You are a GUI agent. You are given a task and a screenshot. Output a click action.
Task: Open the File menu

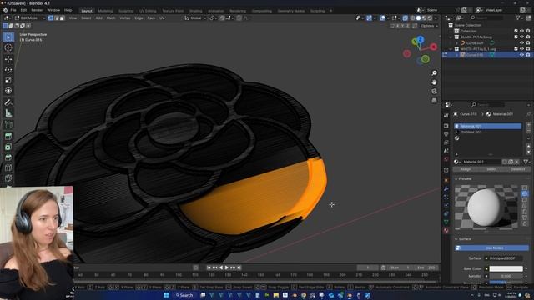point(13,11)
